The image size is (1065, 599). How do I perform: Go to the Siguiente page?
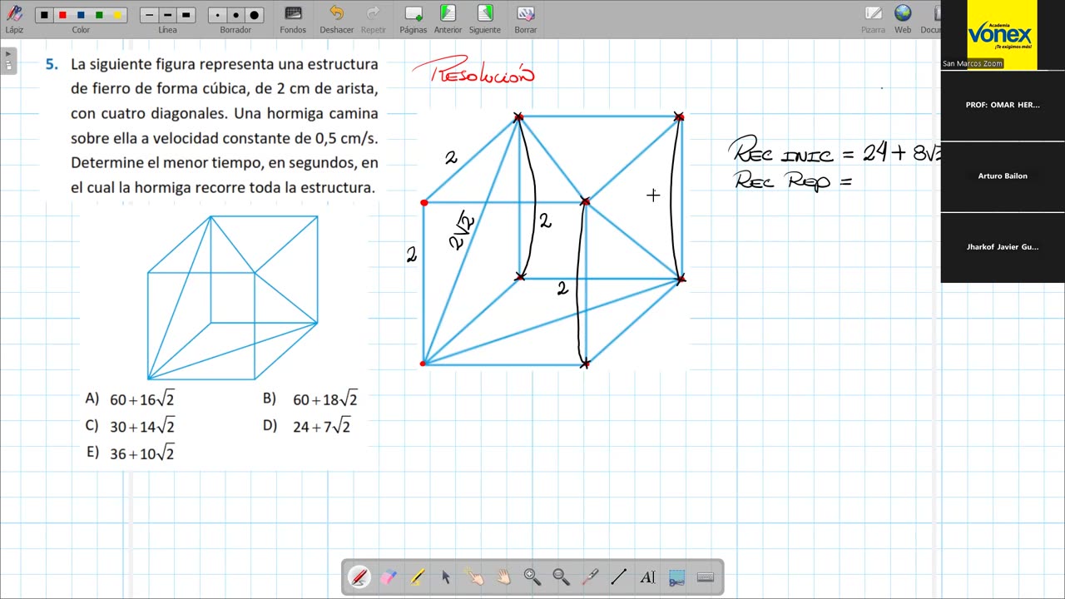pyautogui.click(x=484, y=18)
